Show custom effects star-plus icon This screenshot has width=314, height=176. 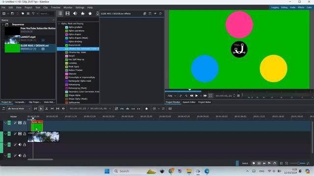pos(82,13)
